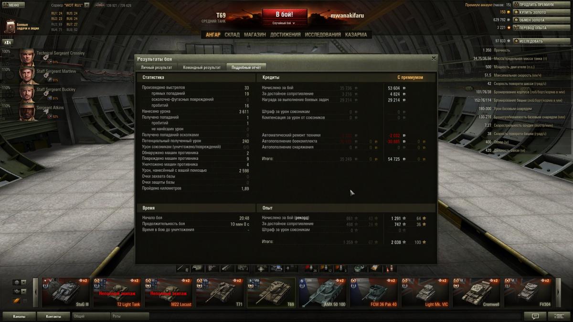Click the gold coin icon next to 150

point(509,12)
